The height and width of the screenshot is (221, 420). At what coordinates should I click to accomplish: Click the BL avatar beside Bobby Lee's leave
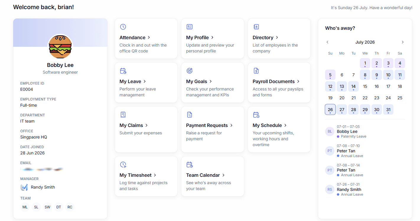click(x=330, y=131)
